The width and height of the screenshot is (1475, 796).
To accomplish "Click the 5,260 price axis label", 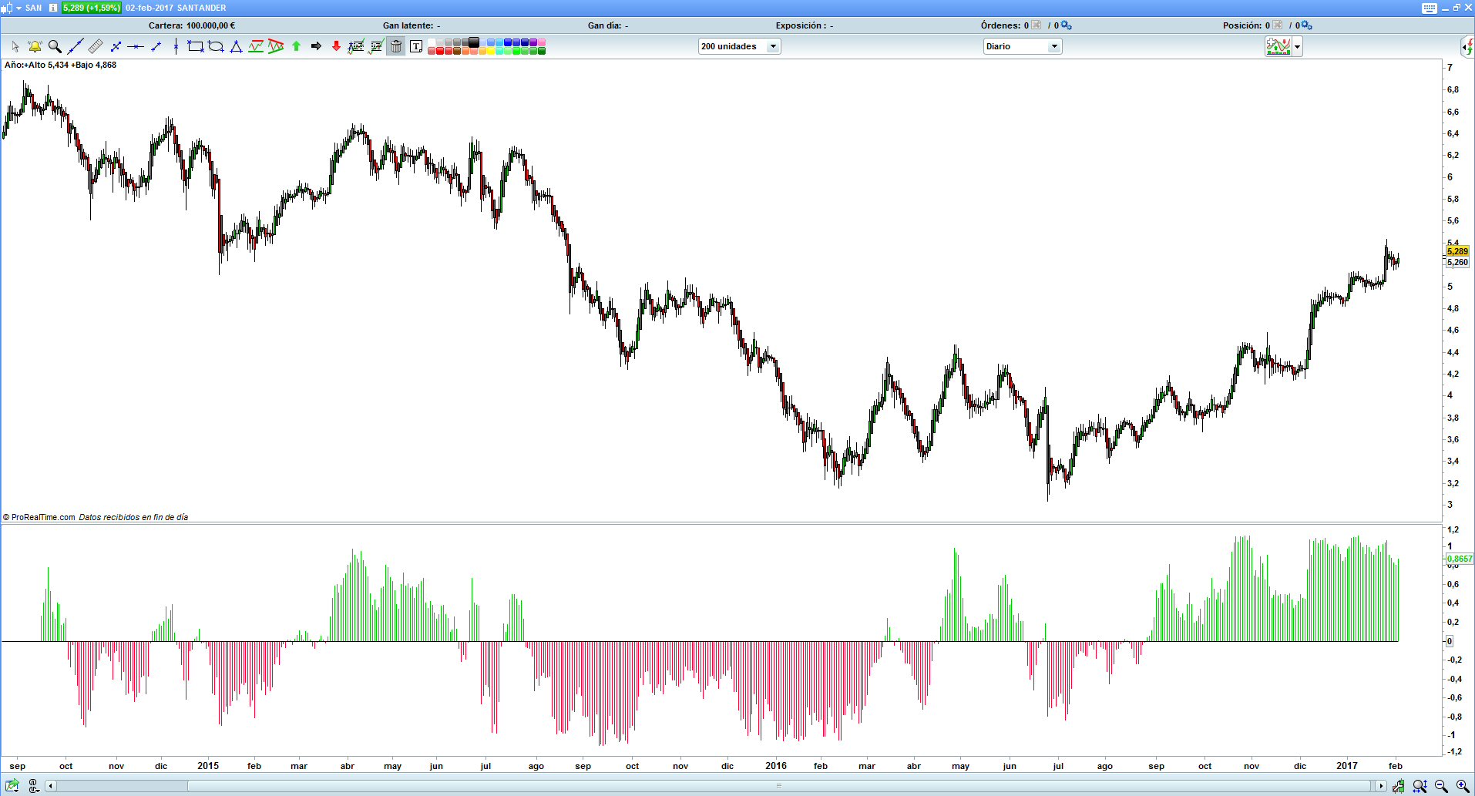I will click(1457, 262).
